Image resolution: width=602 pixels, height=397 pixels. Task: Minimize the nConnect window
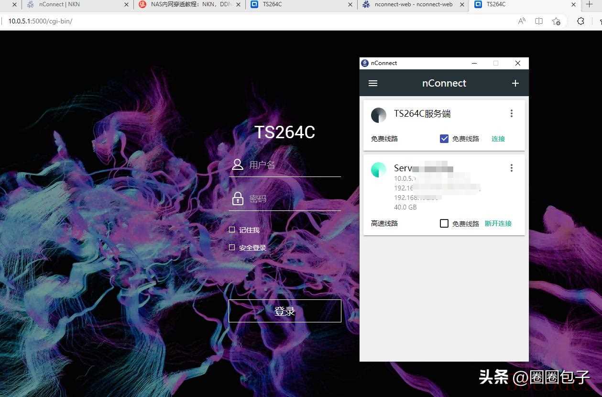(x=474, y=63)
